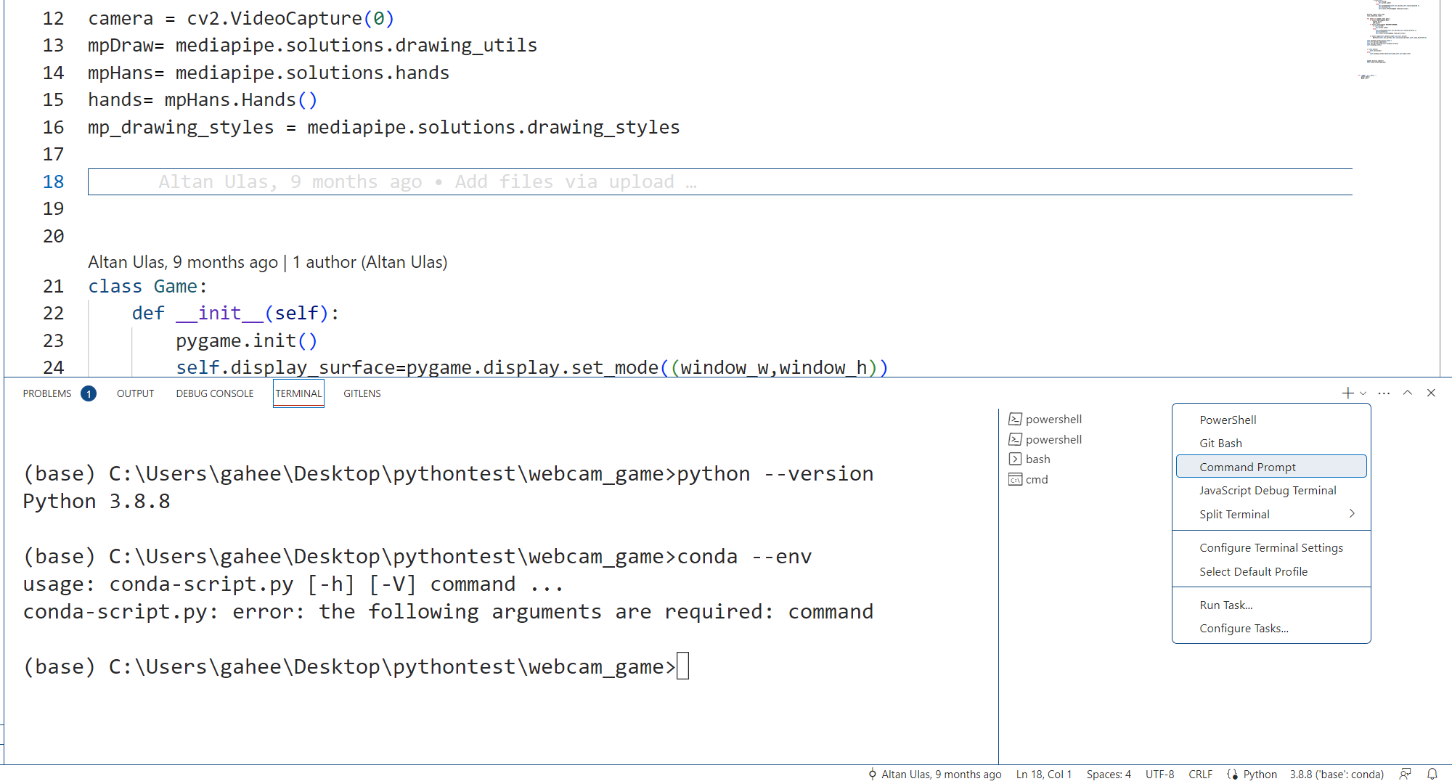Choose Command Prompt from the menu
The width and height of the screenshot is (1452, 784).
pyautogui.click(x=1247, y=467)
